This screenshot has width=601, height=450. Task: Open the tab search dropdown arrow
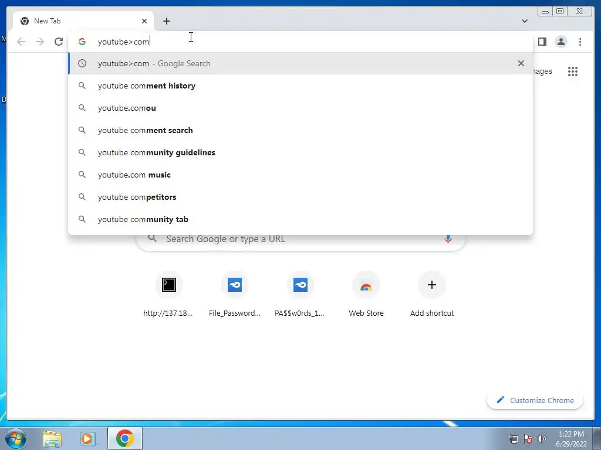(x=524, y=21)
